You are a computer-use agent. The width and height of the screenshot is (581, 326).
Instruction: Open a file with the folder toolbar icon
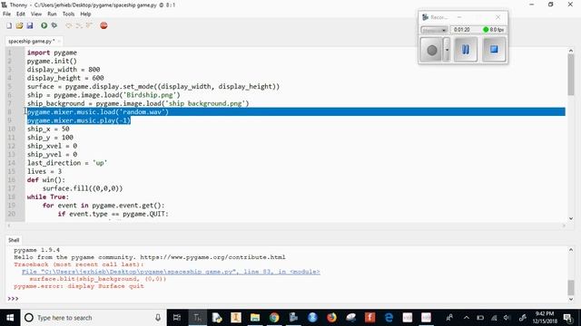coord(19,25)
